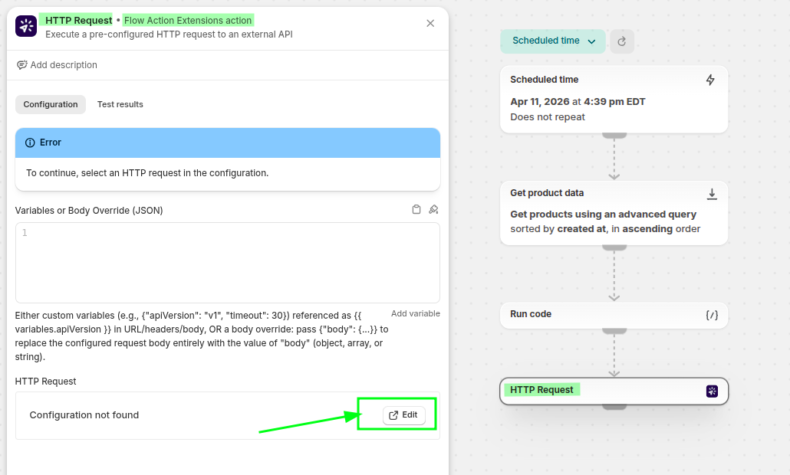Image resolution: width=790 pixels, height=475 pixels.
Task: Close the HTTP Request configuration panel
Action: coord(430,23)
